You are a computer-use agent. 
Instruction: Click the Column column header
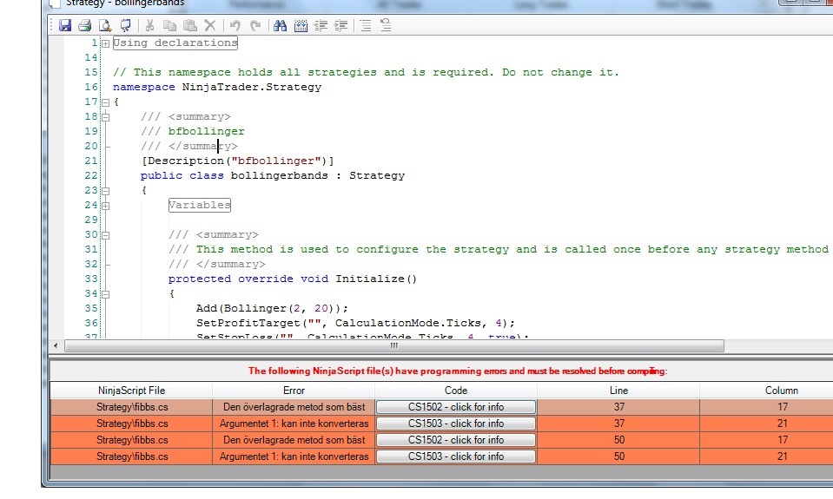(x=782, y=391)
